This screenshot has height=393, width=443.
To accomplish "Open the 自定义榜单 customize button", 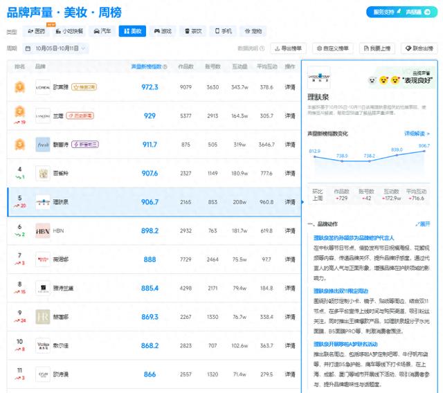I will coord(333,48).
